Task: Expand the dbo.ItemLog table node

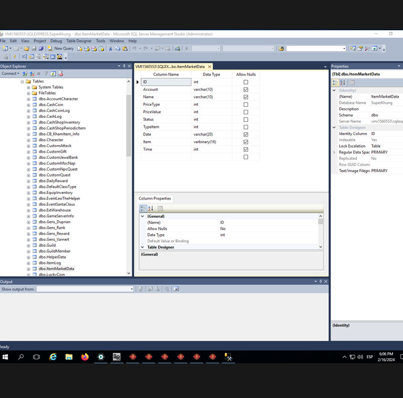Action: click(x=29, y=263)
